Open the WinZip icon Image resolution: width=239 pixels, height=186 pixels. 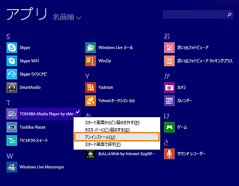[90, 61]
